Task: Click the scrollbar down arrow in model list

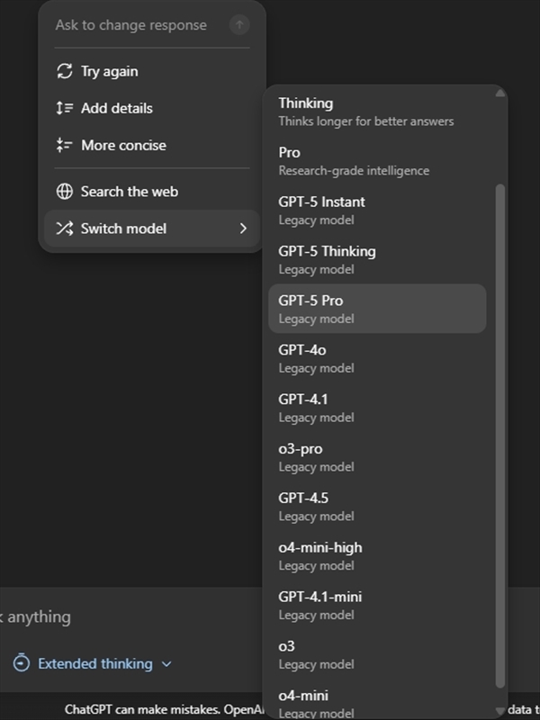Action: 501,712
